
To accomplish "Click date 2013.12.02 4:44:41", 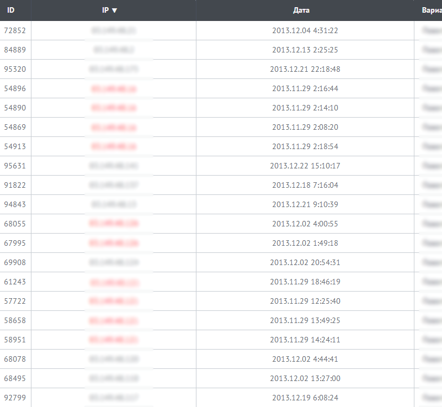I will (x=305, y=359).
